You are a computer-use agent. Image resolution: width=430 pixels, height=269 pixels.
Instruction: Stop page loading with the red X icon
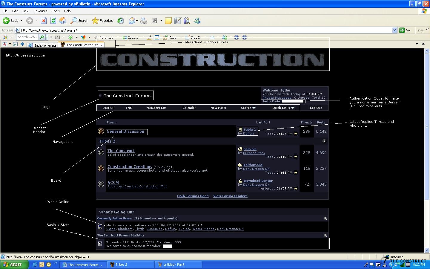click(44, 21)
